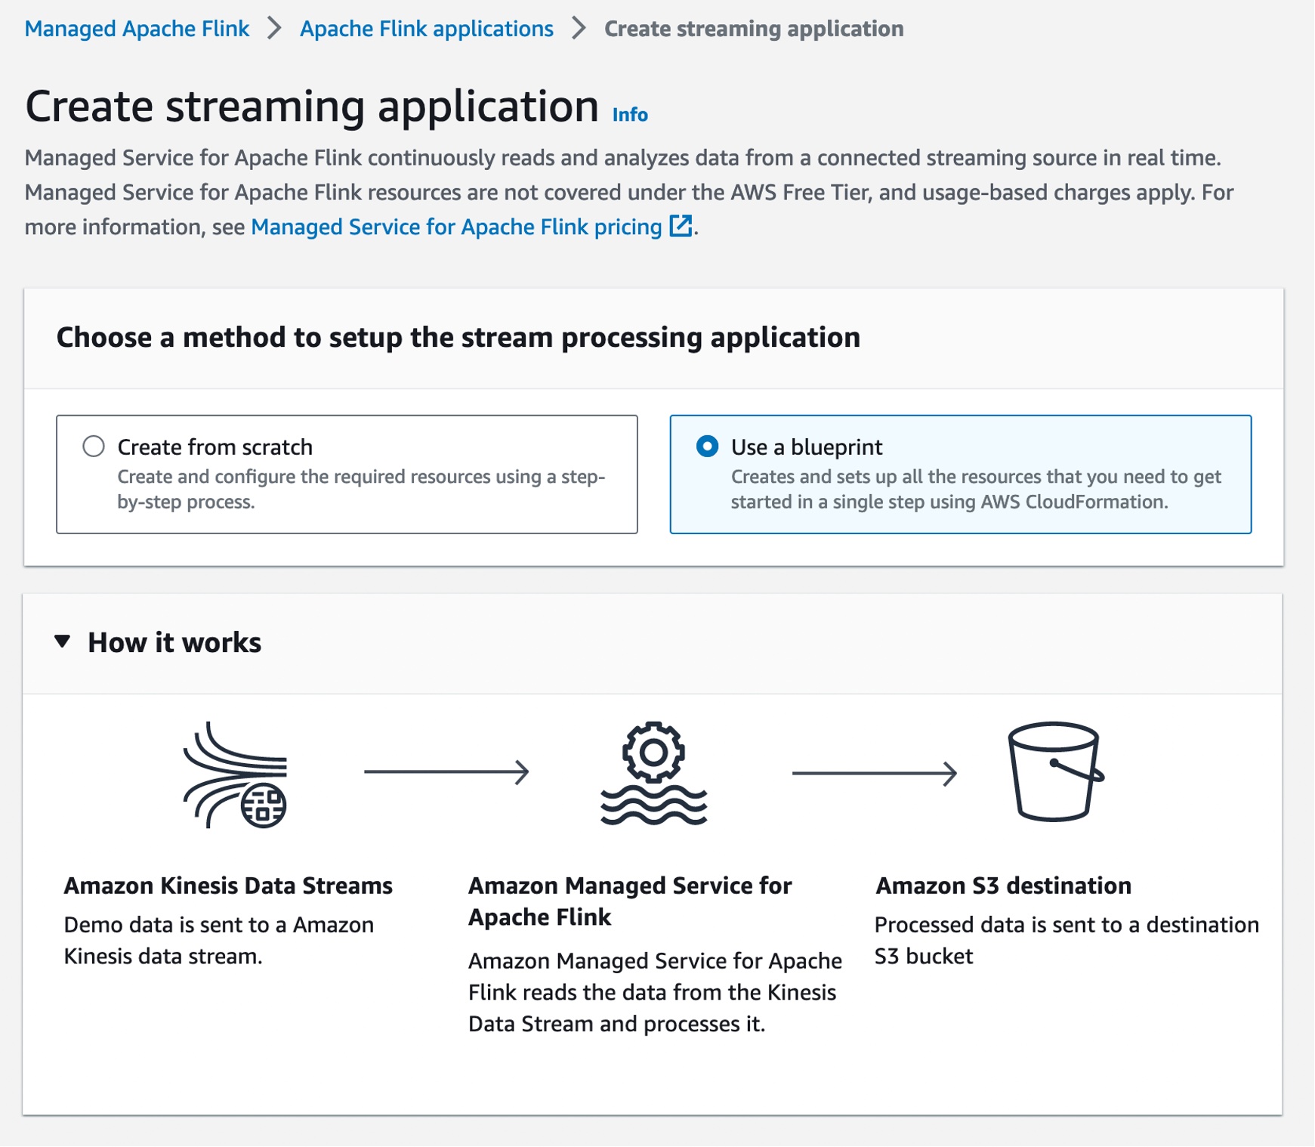Click the Apache Flink applications breadcrumb

(x=425, y=29)
